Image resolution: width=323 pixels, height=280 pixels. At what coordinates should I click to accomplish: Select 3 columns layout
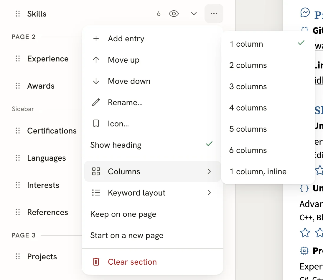coord(268,87)
